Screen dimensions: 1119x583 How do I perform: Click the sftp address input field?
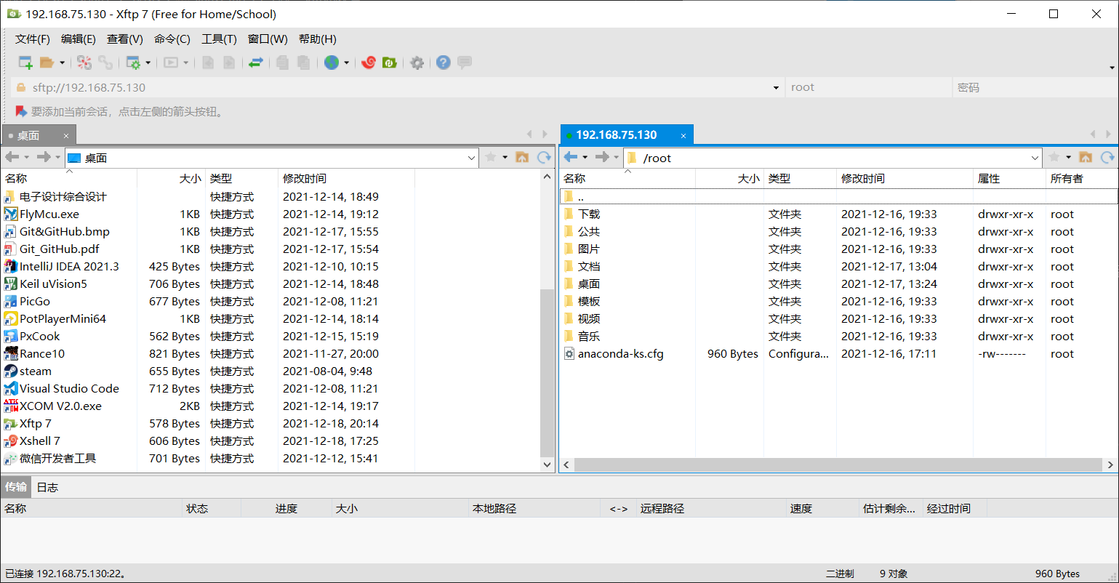[398, 87]
